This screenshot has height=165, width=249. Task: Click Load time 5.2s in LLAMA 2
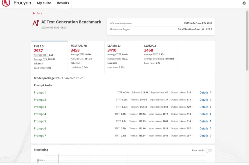point(152,63)
